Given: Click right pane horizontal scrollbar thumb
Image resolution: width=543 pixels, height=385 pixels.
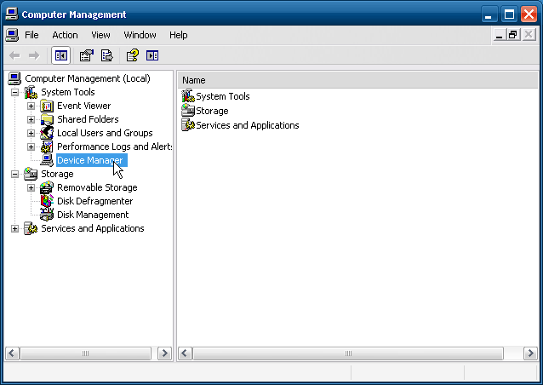Looking at the screenshot, I should 348,353.
